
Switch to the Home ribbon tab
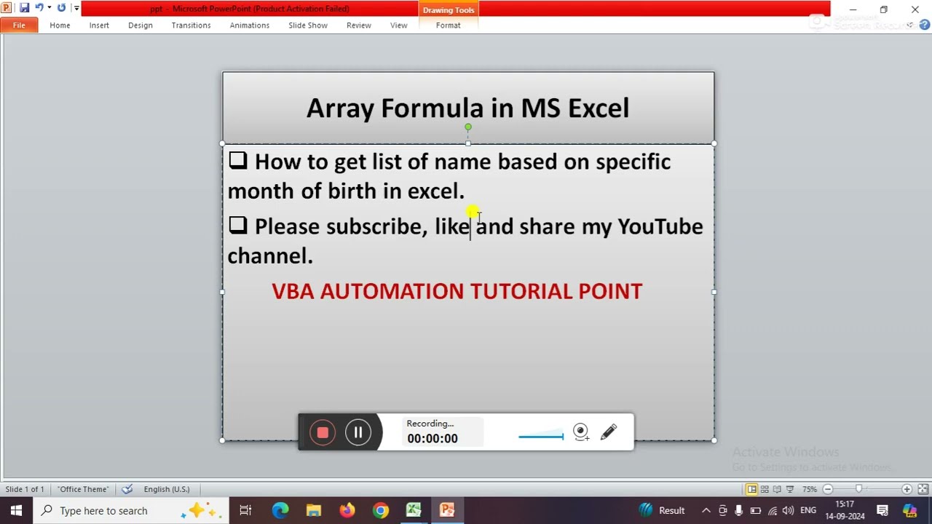60,25
